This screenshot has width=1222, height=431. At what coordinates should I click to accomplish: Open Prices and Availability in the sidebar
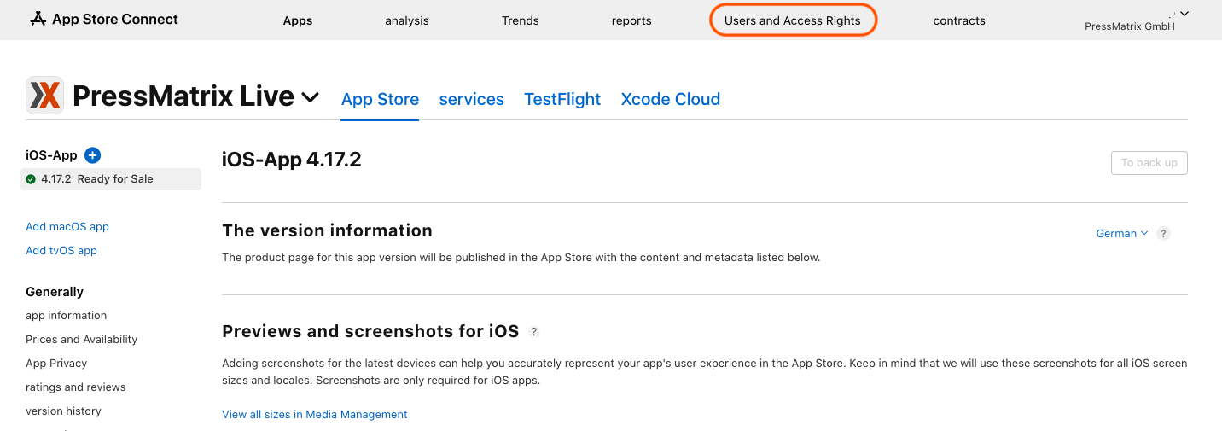(81, 340)
